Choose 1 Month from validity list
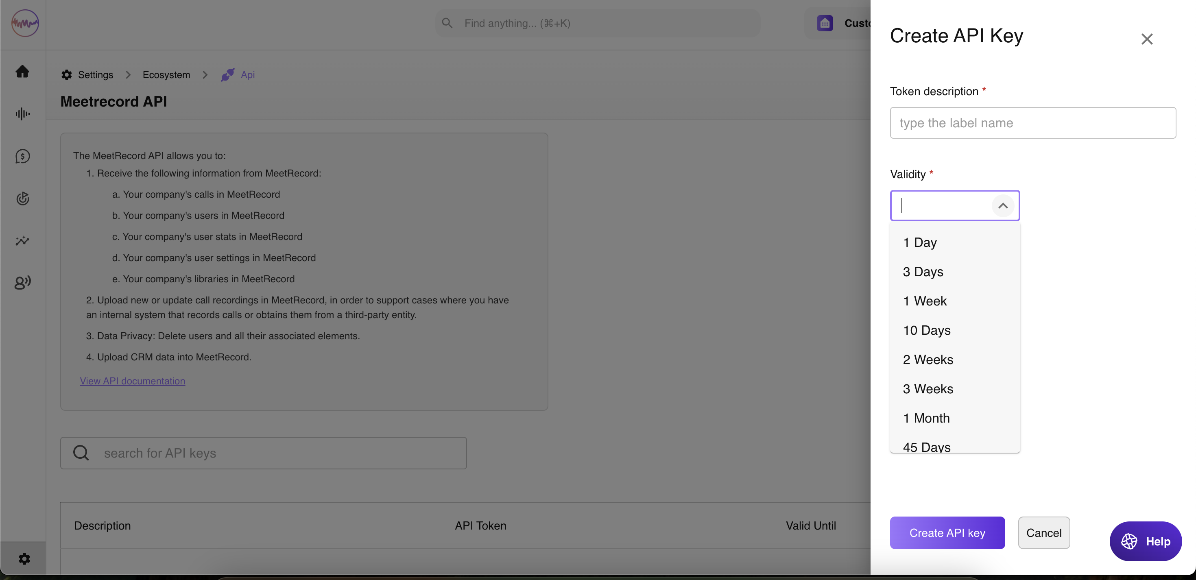This screenshot has width=1196, height=580. pyautogui.click(x=926, y=418)
